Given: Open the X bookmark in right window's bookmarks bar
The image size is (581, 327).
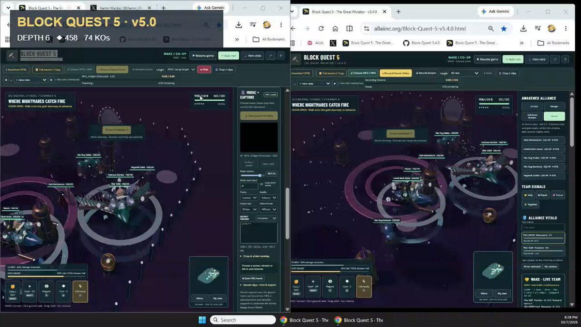Looking at the screenshot, I should (333, 43).
